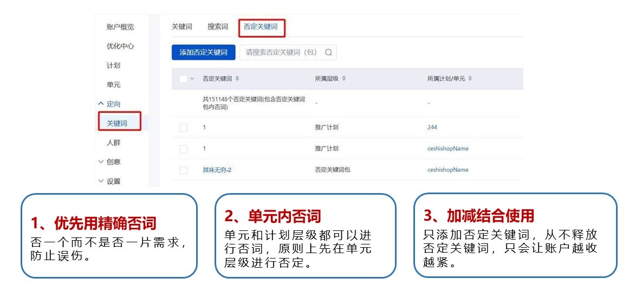Image resolution: width=642 pixels, height=298 pixels.
Task: Open 优化中心 from the left menu
Action: click(120, 47)
